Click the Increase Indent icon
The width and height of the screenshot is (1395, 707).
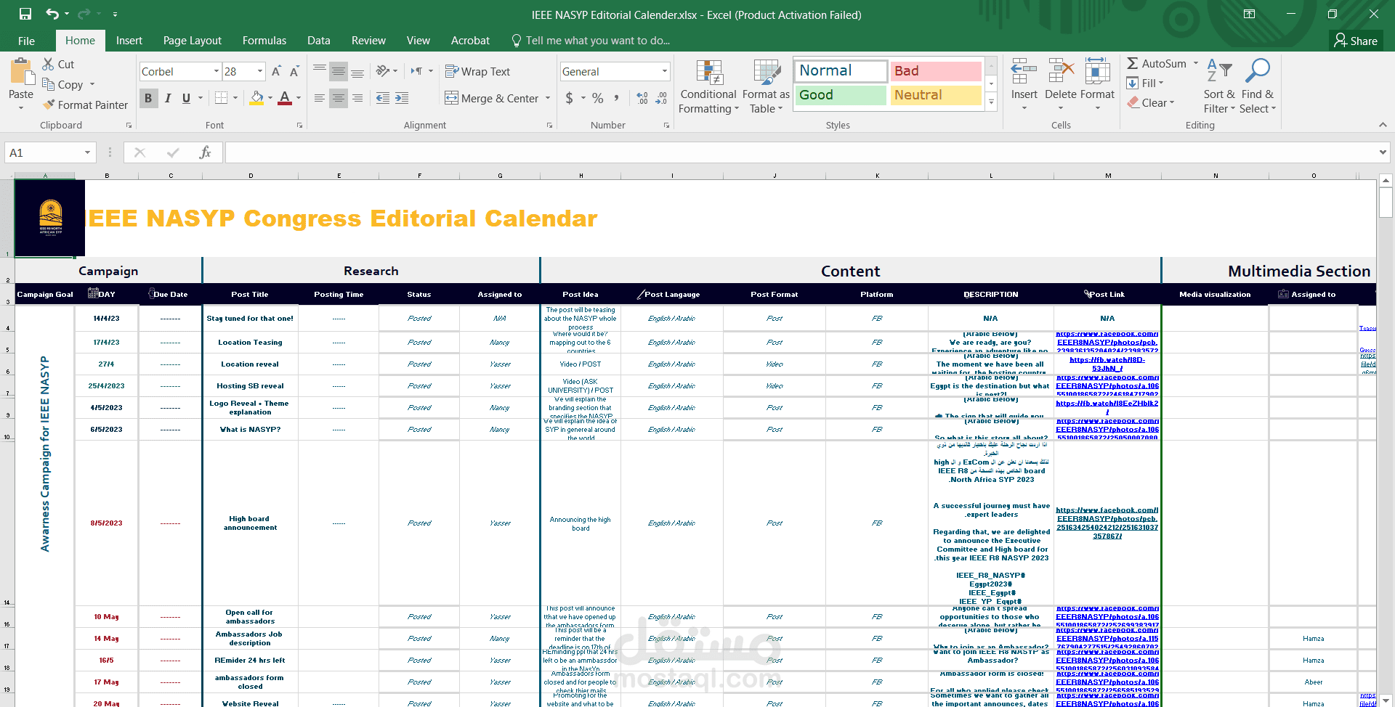pyautogui.click(x=402, y=98)
